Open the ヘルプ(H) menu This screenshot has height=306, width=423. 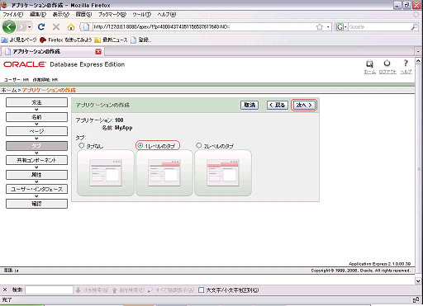[167, 14]
